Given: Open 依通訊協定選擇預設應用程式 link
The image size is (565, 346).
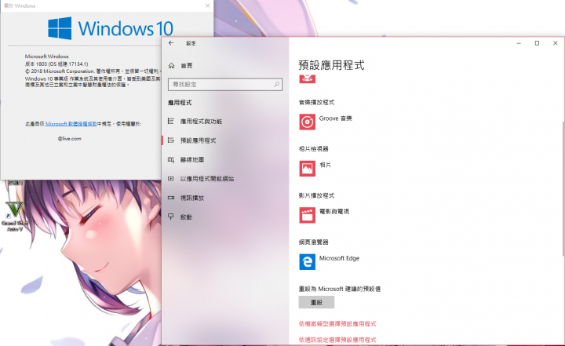Looking at the screenshot, I should pos(337,340).
